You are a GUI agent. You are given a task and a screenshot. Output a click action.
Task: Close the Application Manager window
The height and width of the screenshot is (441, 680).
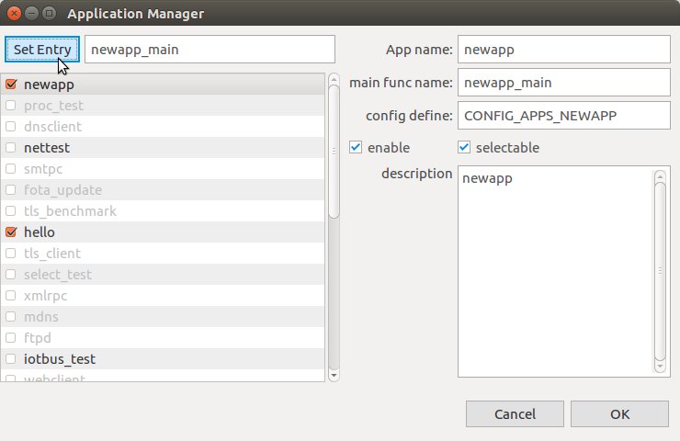(x=12, y=14)
